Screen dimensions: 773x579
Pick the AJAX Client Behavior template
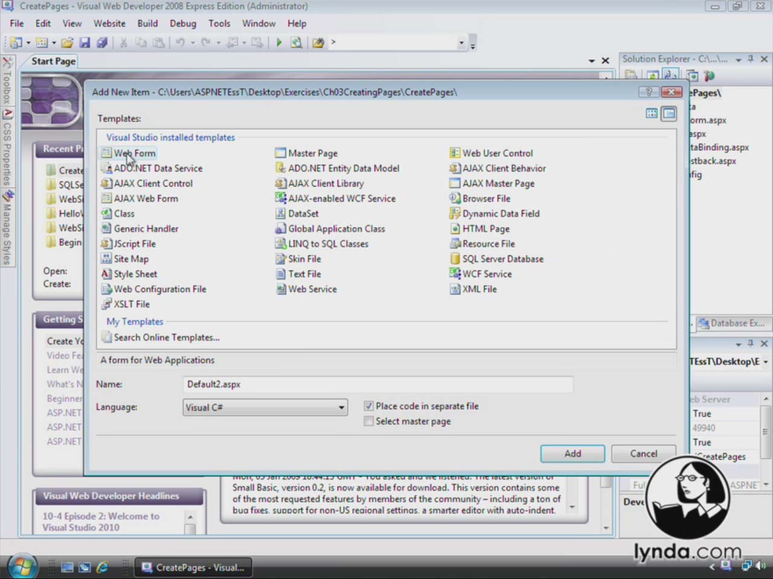click(x=498, y=168)
